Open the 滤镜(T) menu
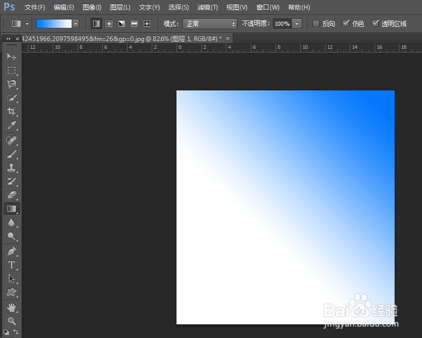The width and height of the screenshot is (422, 338). [x=208, y=7]
